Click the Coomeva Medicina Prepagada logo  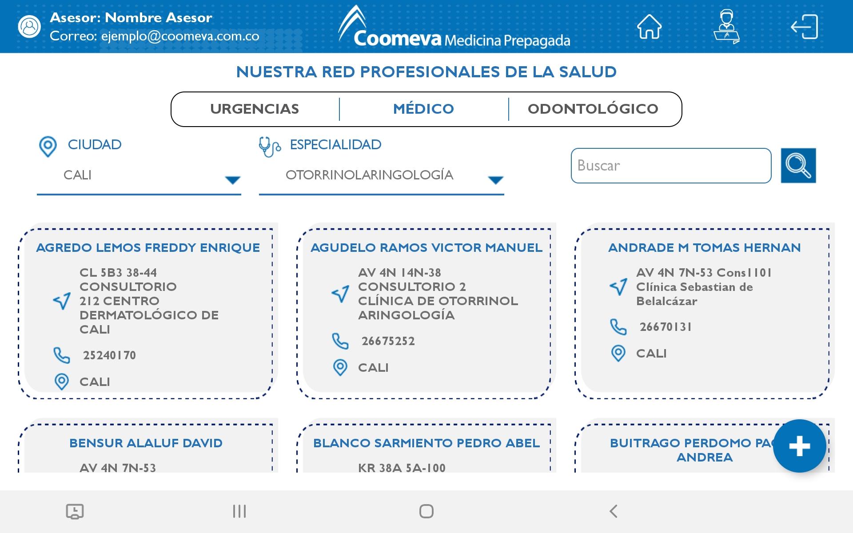[x=454, y=27]
